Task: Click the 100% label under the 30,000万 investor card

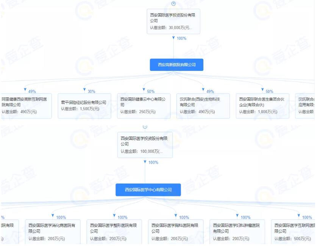Action: tap(181, 38)
